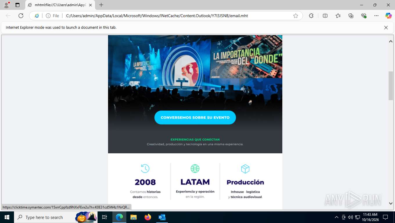Screen dimensions: 395x223
Task: Close the mhtml email tab
Action: 90,5
